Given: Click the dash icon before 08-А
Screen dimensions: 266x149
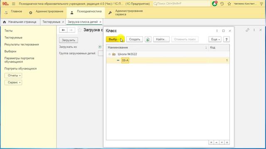Looking at the screenshot, I should 118,60.
